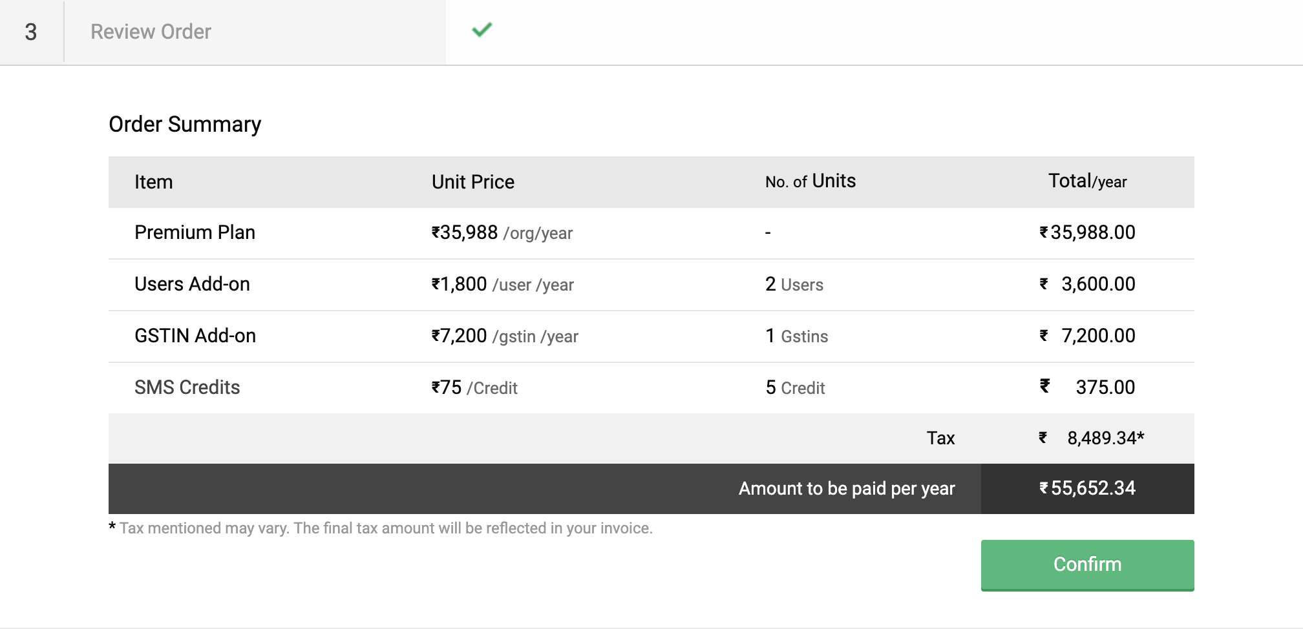This screenshot has width=1303, height=629.
Task: Click the Unit Price column header
Action: [473, 182]
